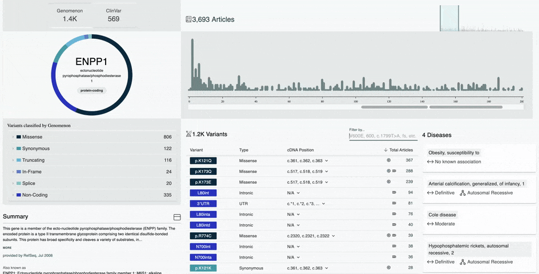Viewport: 539px width, 274px height.
Task: Click the Missense dark navy color swatch
Action: point(19,137)
